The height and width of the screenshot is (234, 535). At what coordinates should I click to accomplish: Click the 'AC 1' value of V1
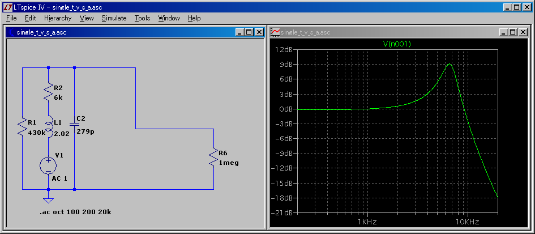point(59,178)
